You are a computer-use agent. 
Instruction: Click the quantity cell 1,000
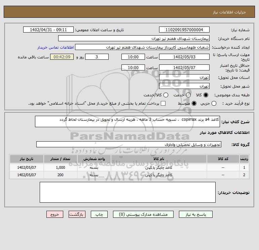pos(61,167)
